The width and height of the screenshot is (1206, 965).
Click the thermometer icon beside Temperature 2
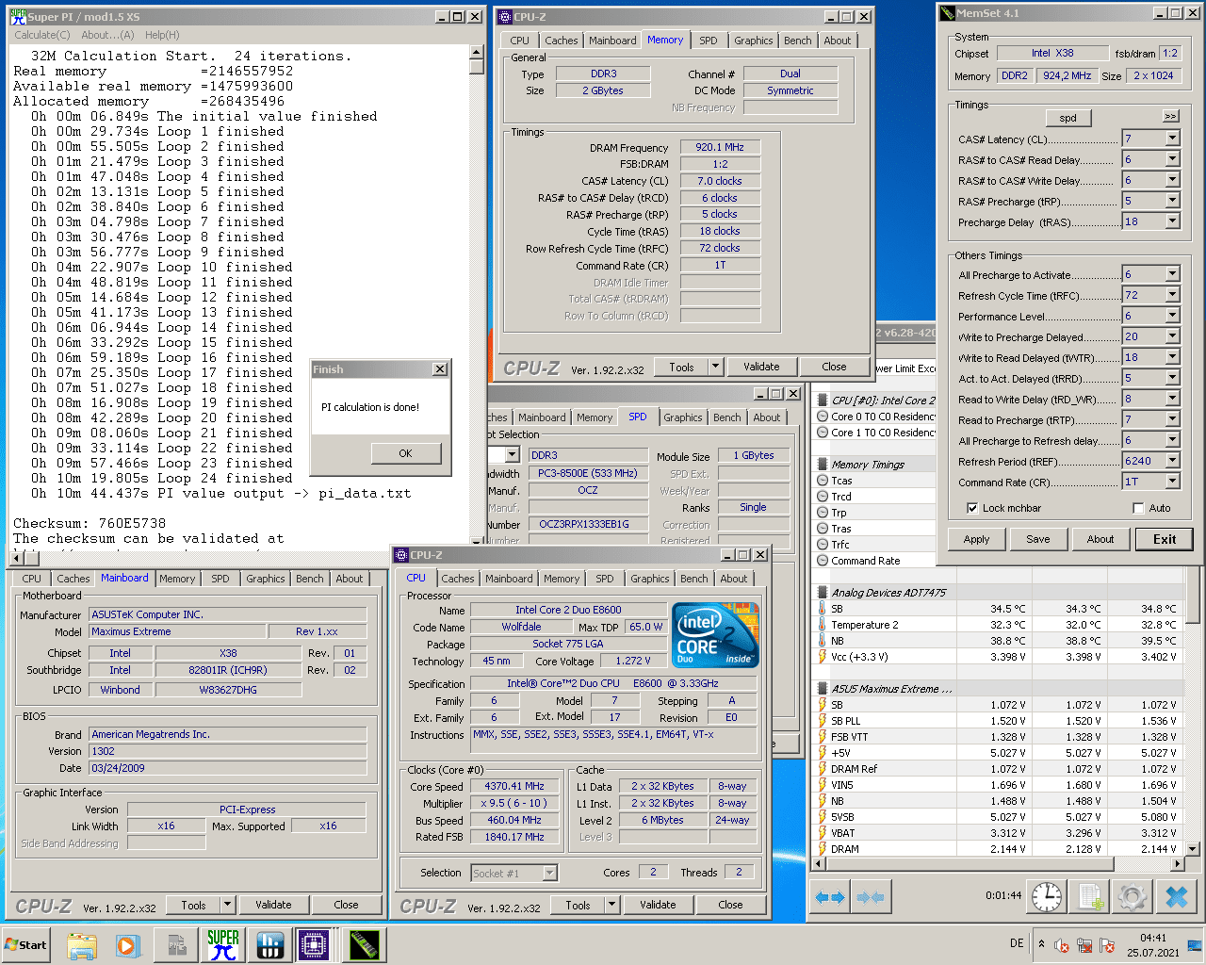pyautogui.click(x=823, y=625)
